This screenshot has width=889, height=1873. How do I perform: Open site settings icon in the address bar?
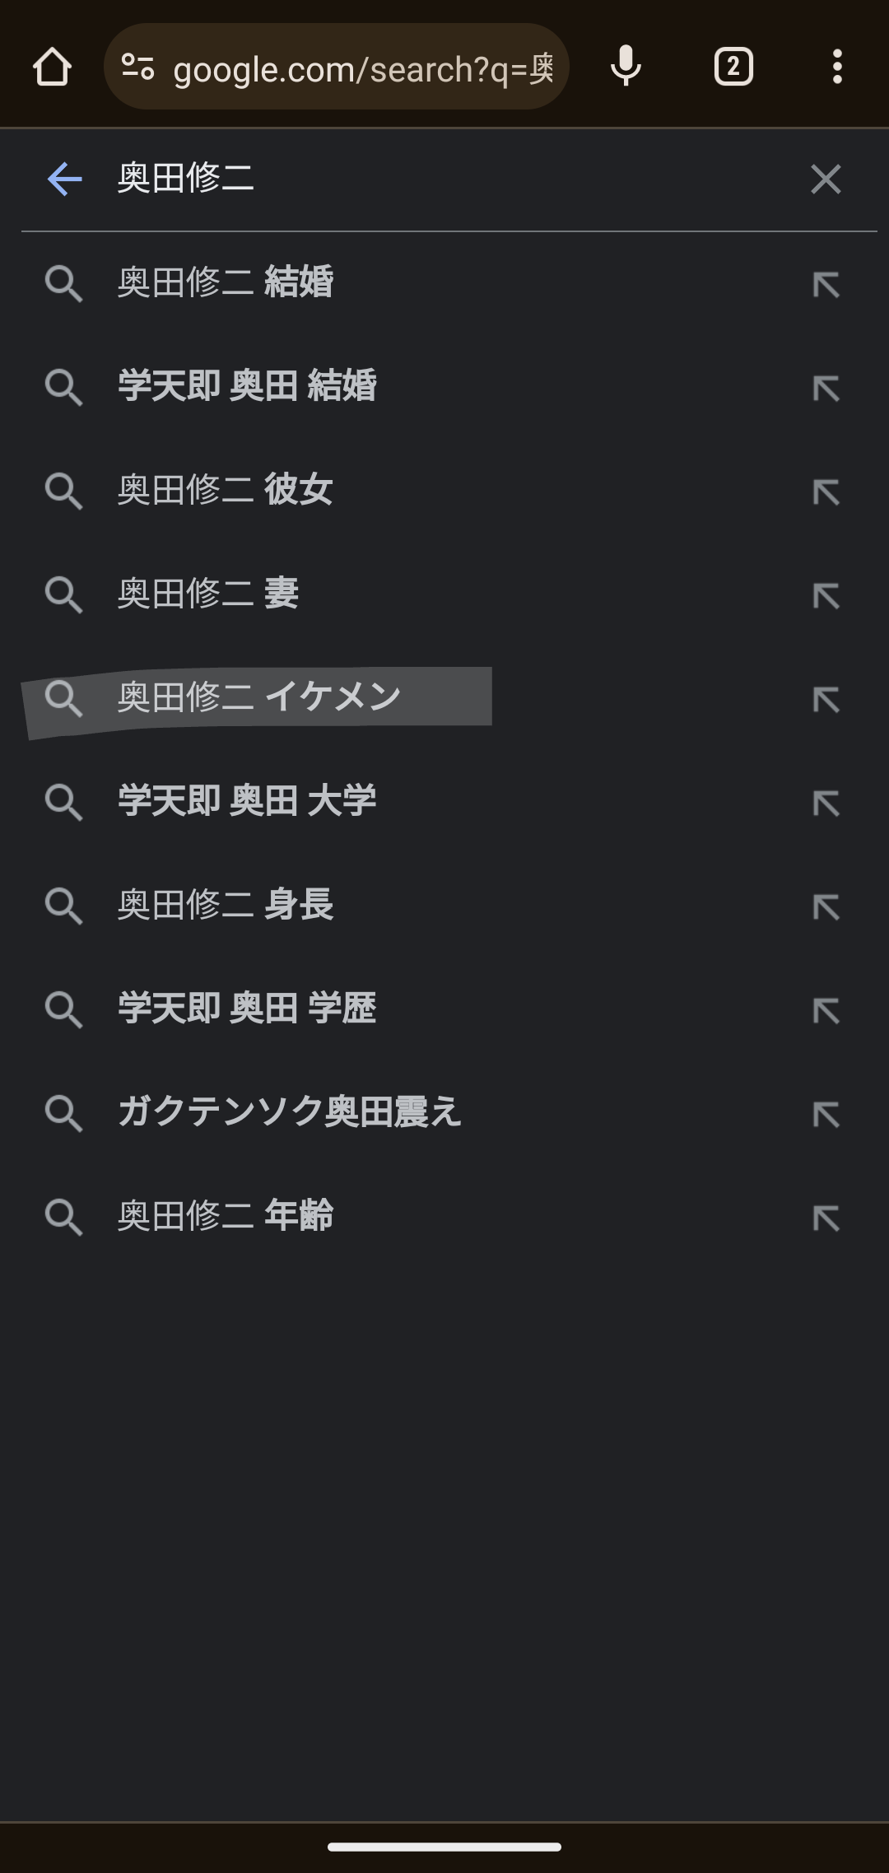(x=137, y=67)
